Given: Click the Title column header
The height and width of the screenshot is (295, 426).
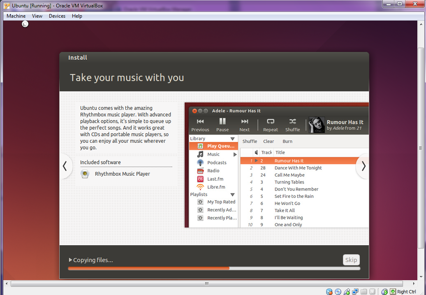Looking at the screenshot, I should pyautogui.click(x=321, y=153).
